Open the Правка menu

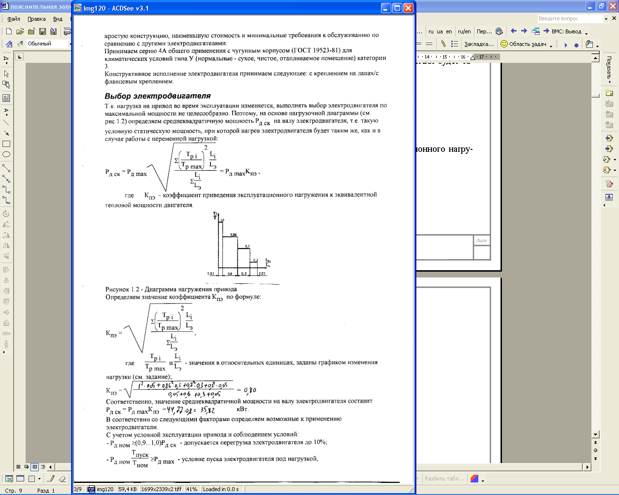click(x=36, y=19)
